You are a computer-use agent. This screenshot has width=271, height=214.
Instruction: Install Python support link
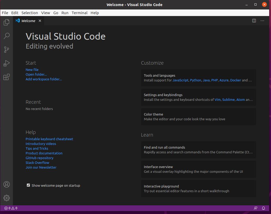(x=195, y=80)
